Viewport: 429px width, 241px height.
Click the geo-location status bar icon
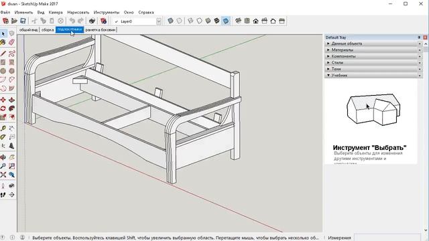coord(3,238)
